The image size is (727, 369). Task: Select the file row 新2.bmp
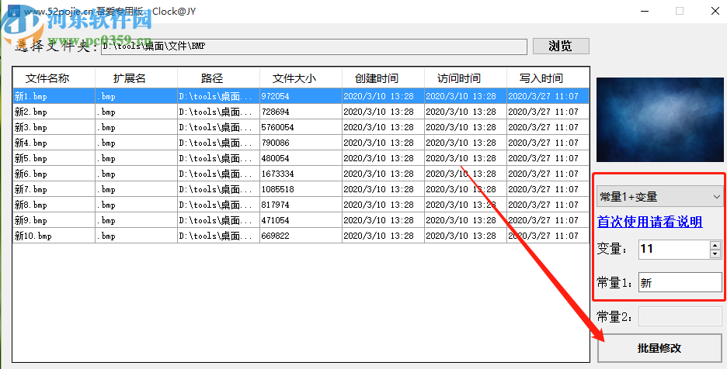pos(301,112)
